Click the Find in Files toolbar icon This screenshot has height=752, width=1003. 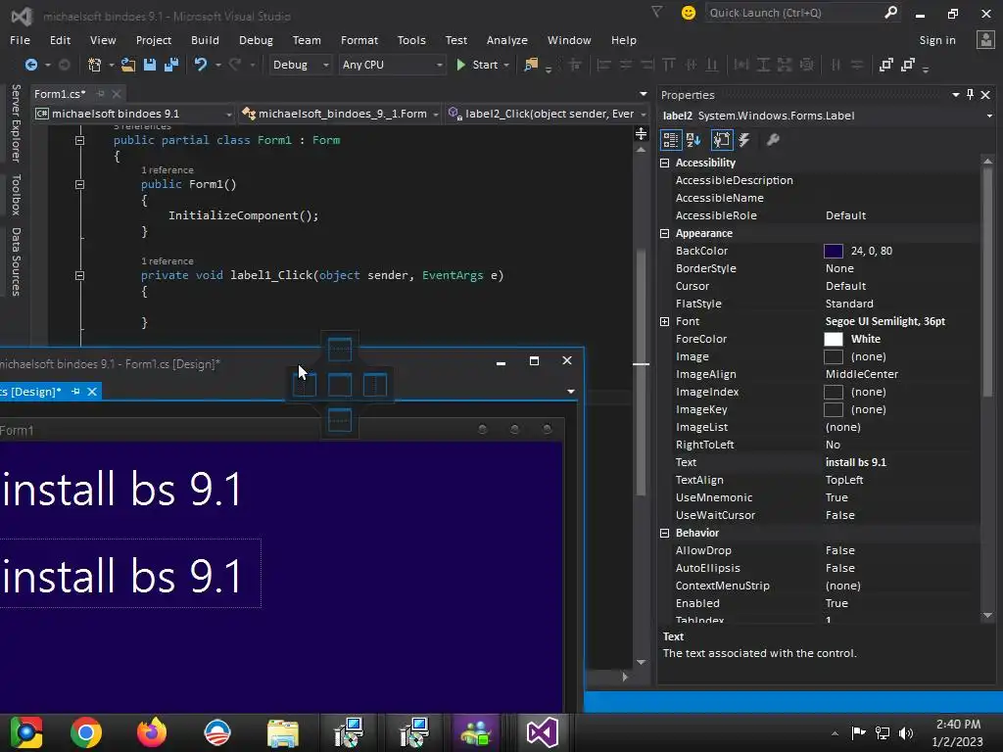pos(531,65)
